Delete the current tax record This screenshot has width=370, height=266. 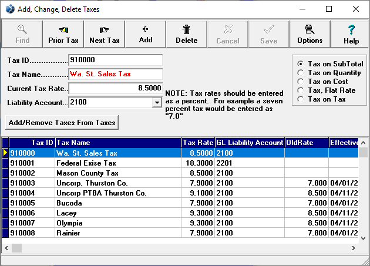click(186, 33)
